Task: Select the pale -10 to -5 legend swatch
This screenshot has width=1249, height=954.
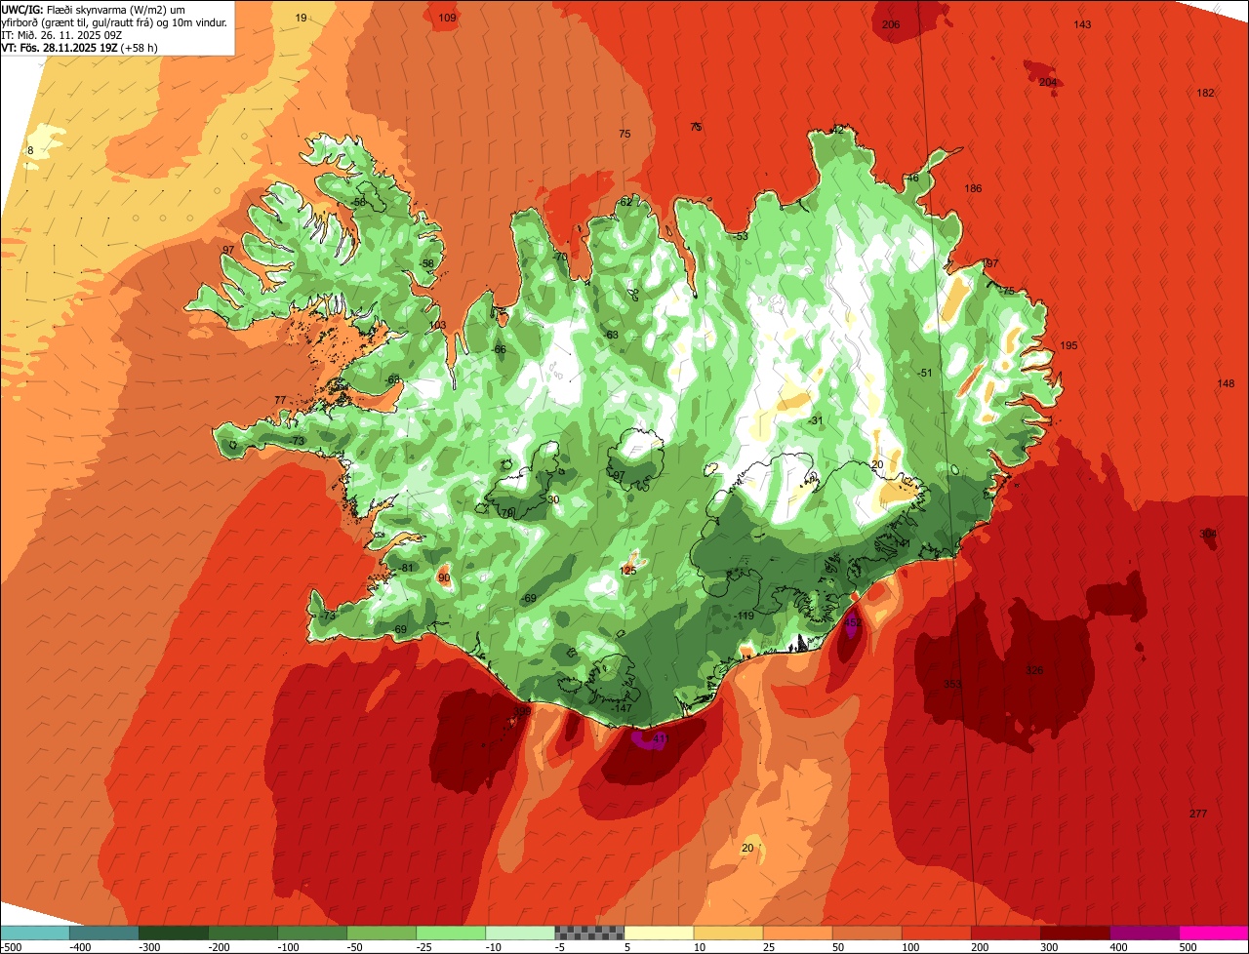Action: pyautogui.click(x=520, y=933)
